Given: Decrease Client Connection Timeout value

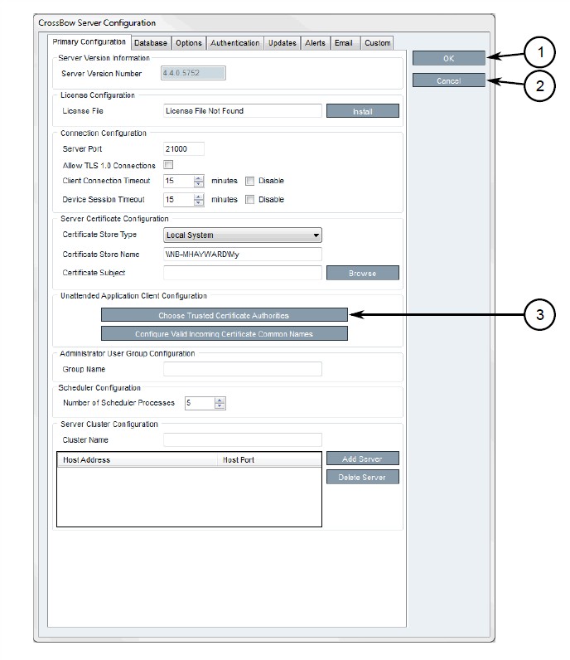Looking at the screenshot, I should click(199, 184).
